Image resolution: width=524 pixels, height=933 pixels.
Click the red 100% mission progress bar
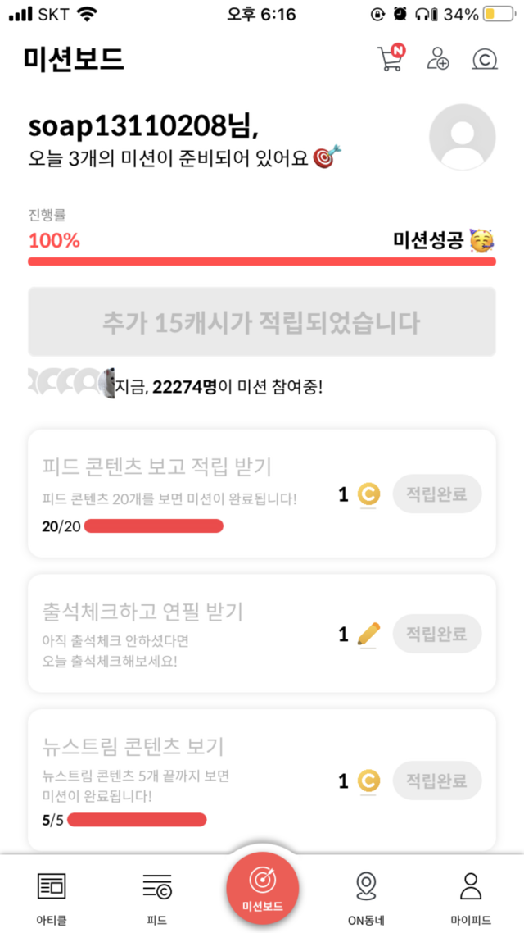(x=262, y=262)
